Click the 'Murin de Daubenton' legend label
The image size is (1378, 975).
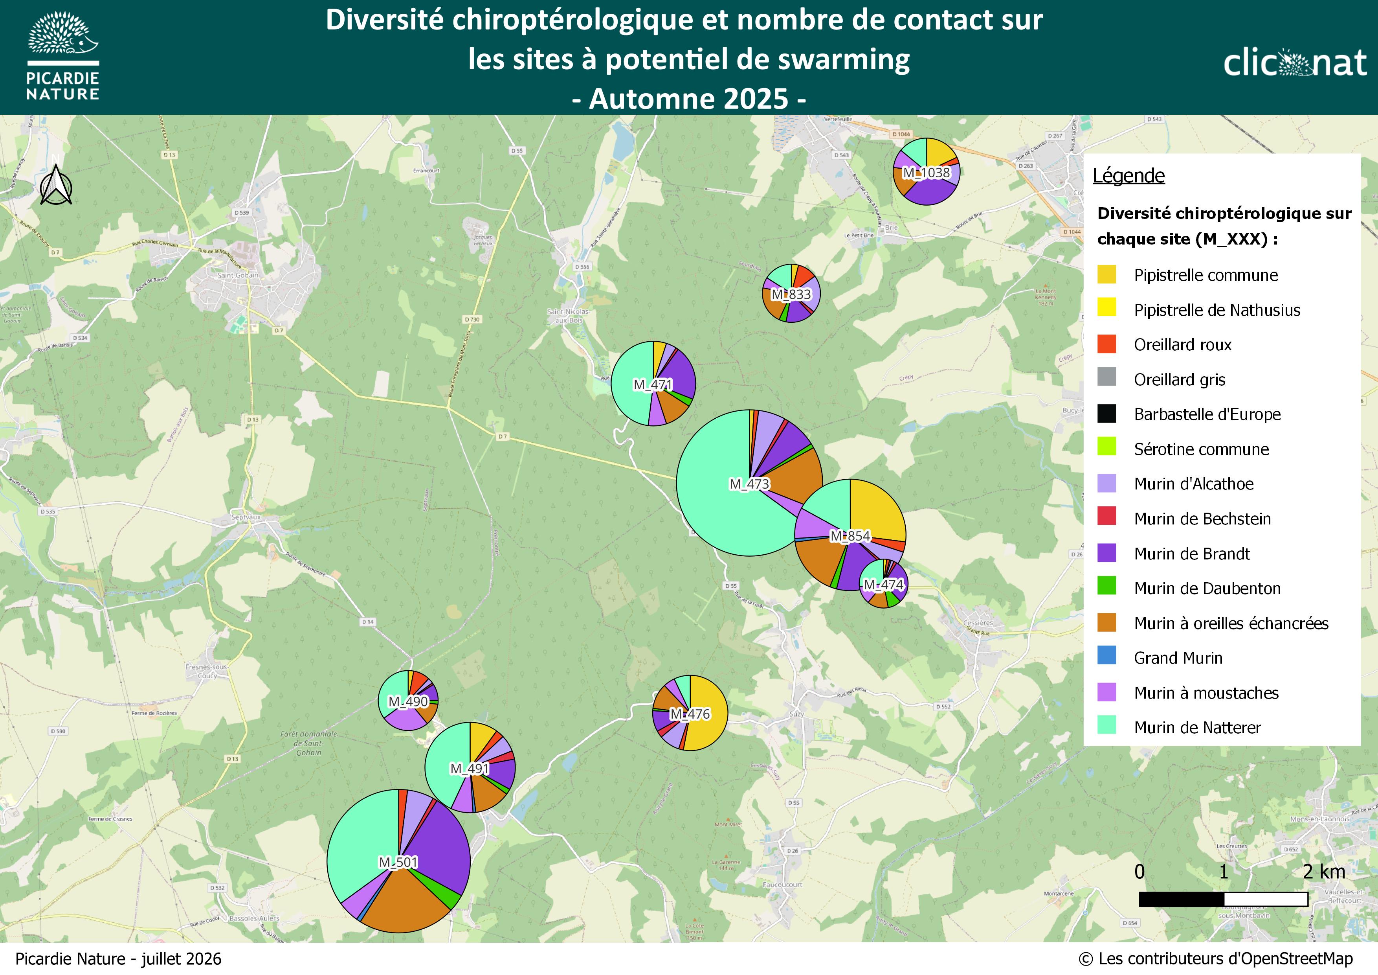[x=1207, y=589]
